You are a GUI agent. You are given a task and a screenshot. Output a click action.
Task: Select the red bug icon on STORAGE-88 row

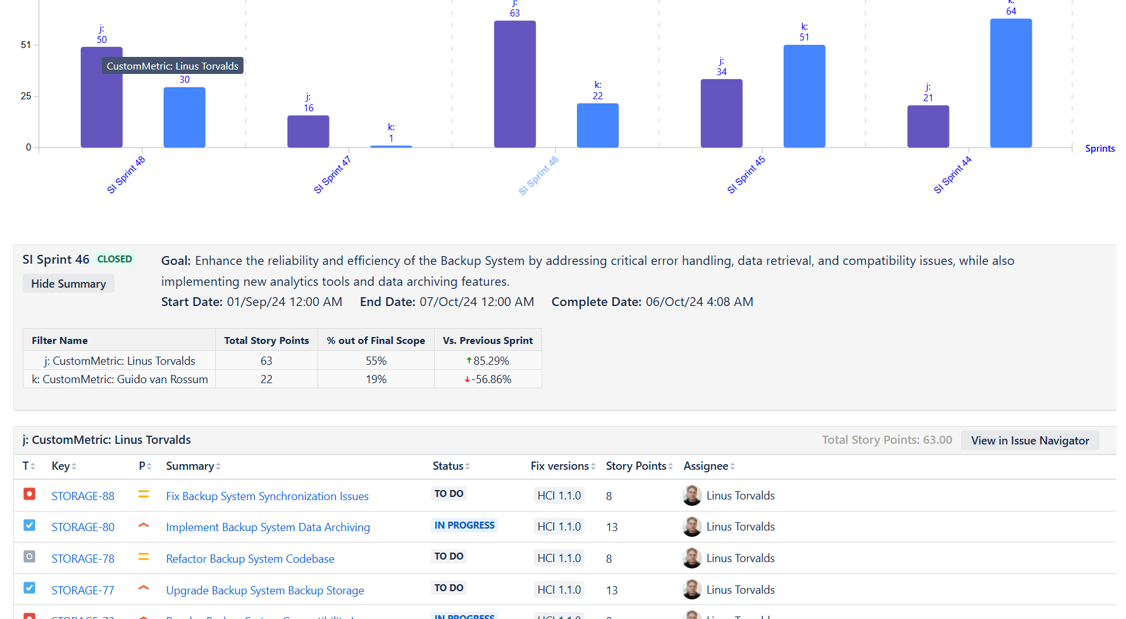tap(29, 494)
